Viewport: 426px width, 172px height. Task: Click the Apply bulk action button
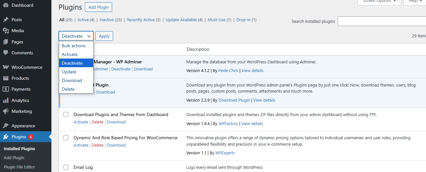tap(104, 36)
